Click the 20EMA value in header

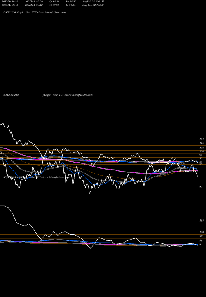tap(9, 2)
